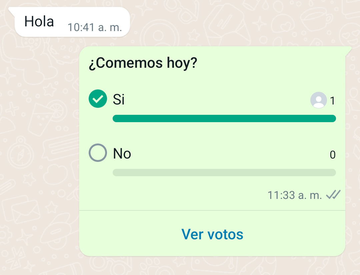Click the poll question "¿Comemos hoy?"
Screen dimensions: 360x275
143,63
